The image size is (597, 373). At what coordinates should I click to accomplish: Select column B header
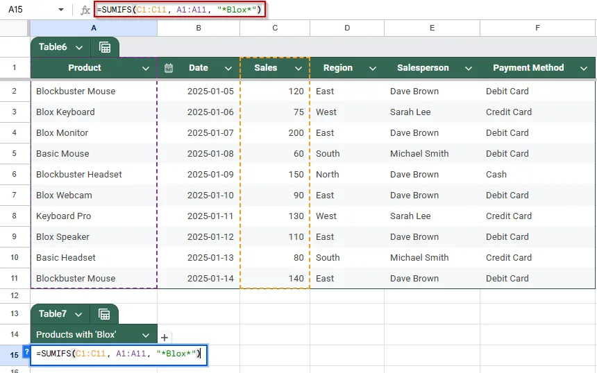[199, 28]
